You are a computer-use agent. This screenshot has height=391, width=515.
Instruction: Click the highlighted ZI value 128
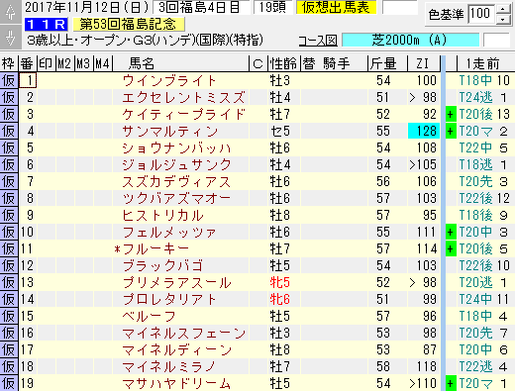point(424,132)
